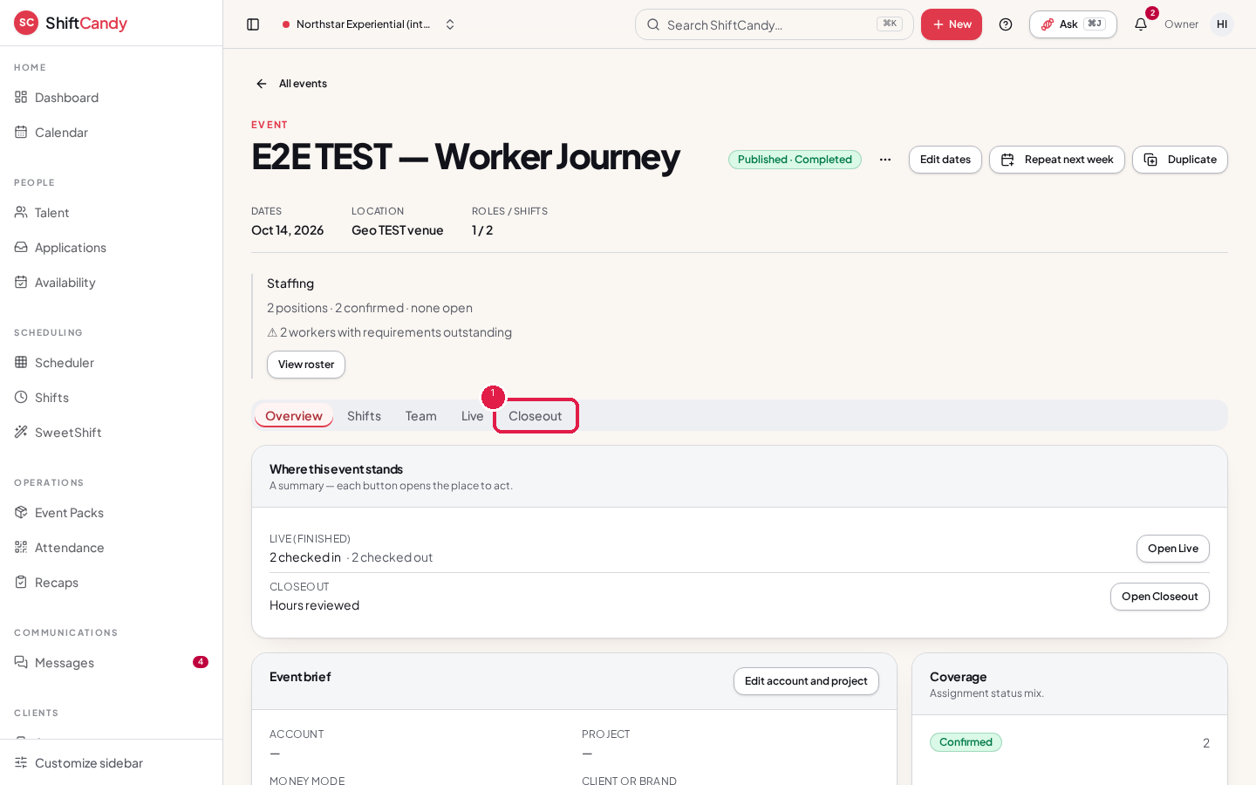
Task: Switch to the Live tab
Action: click(472, 416)
